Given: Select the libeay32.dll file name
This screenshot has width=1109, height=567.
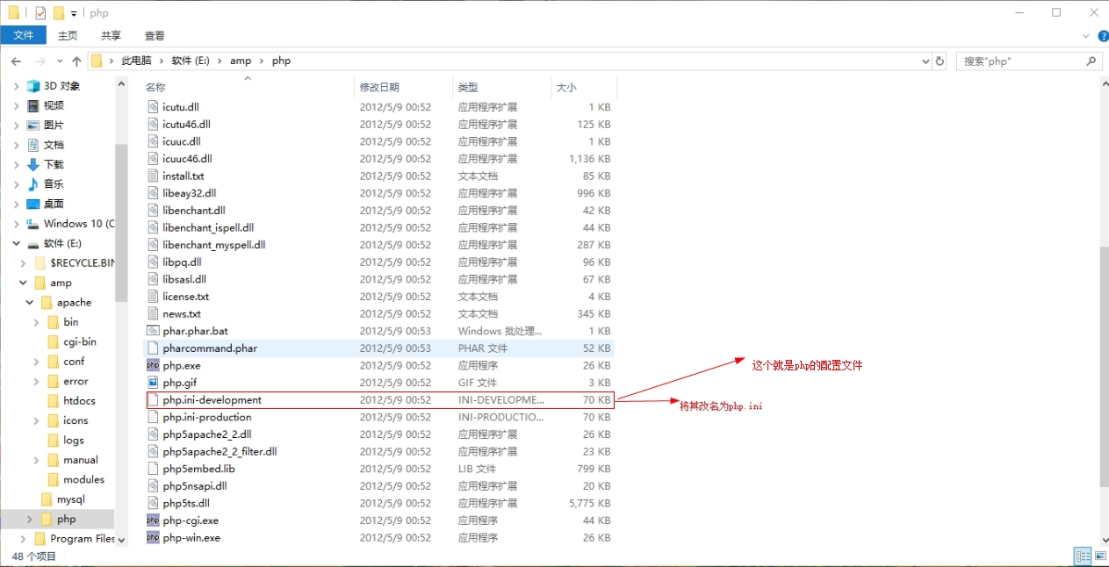Looking at the screenshot, I should (x=189, y=193).
